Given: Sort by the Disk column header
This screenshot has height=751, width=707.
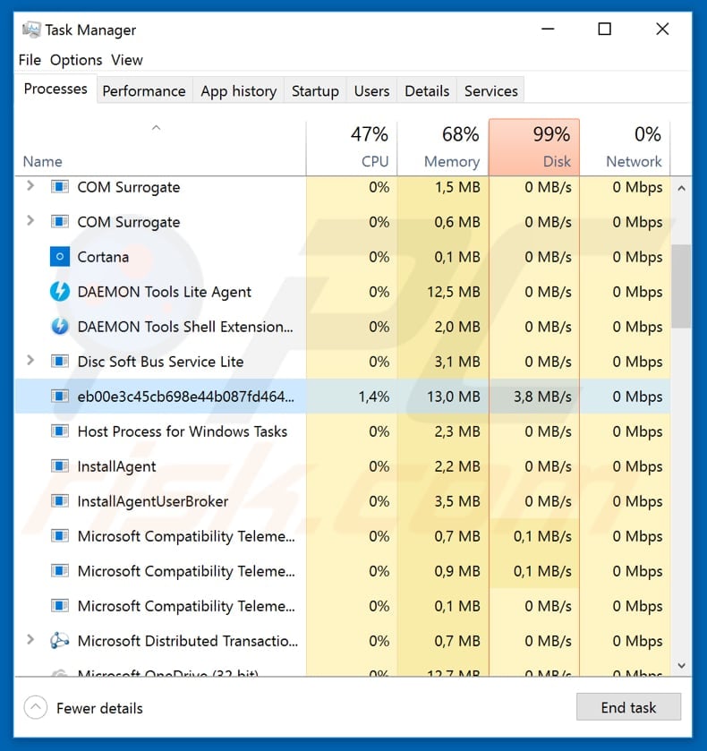Looking at the screenshot, I should (534, 148).
